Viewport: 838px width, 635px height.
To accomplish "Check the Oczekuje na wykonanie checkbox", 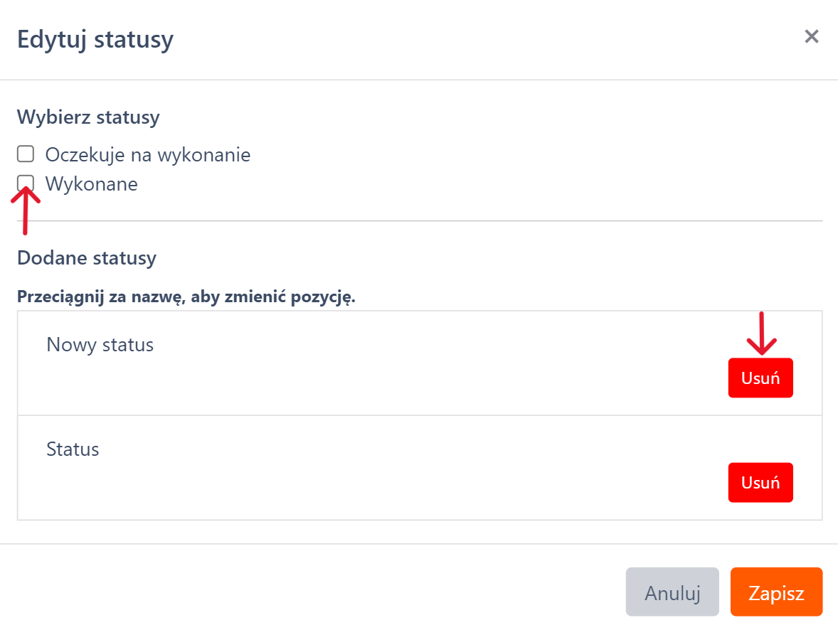I will point(26,154).
